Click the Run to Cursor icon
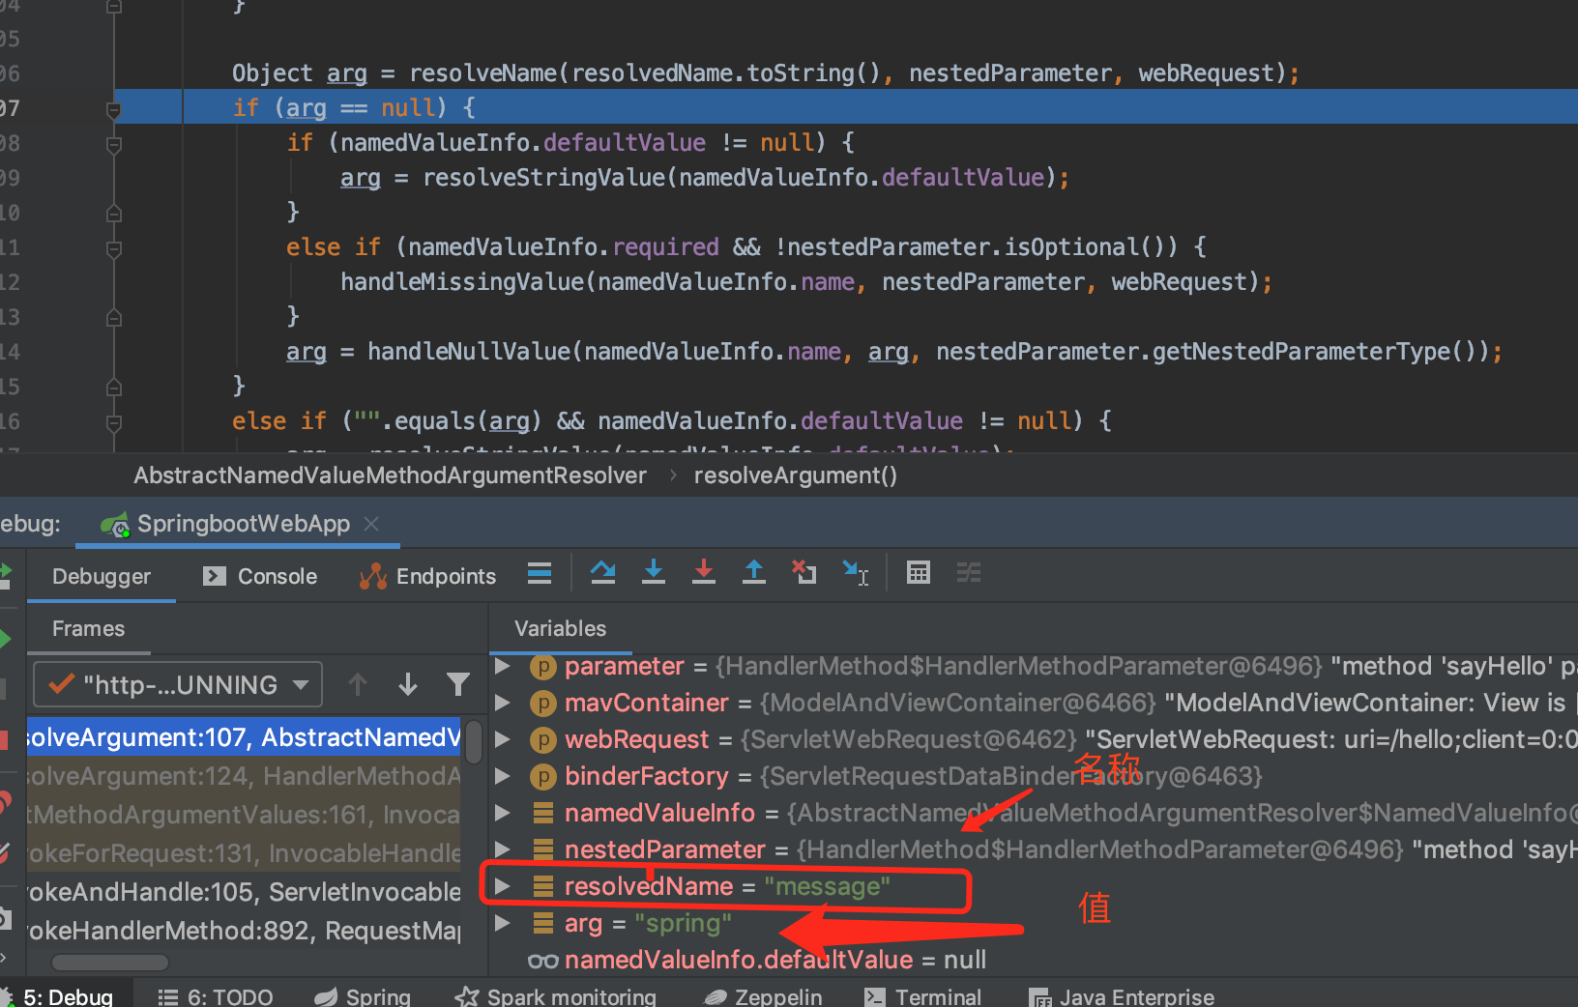This screenshot has width=1578, height=1007. [856, 573]
